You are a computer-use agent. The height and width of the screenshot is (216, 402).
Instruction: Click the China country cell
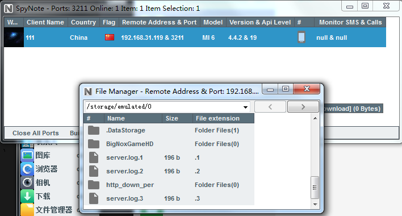click(79, 38)
